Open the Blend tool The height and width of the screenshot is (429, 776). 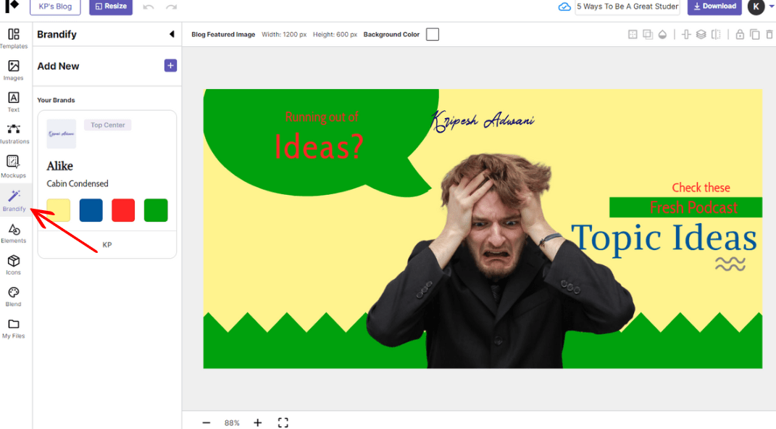pos(14,296)
